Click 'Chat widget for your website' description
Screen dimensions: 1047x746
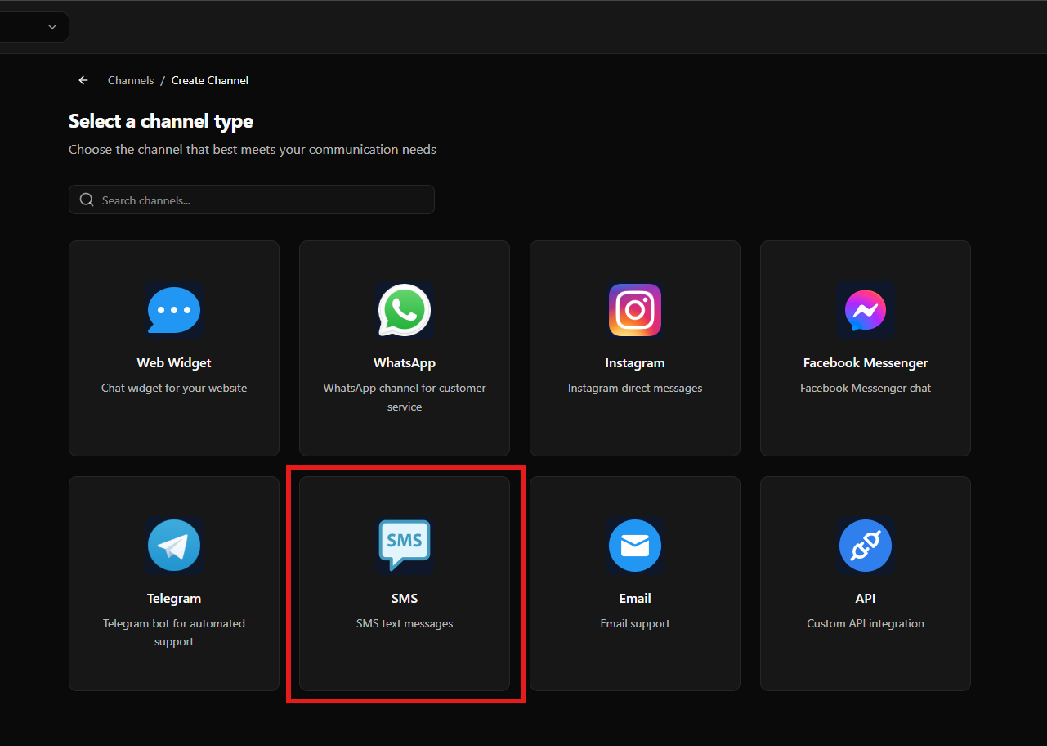[x=174, y=388]
